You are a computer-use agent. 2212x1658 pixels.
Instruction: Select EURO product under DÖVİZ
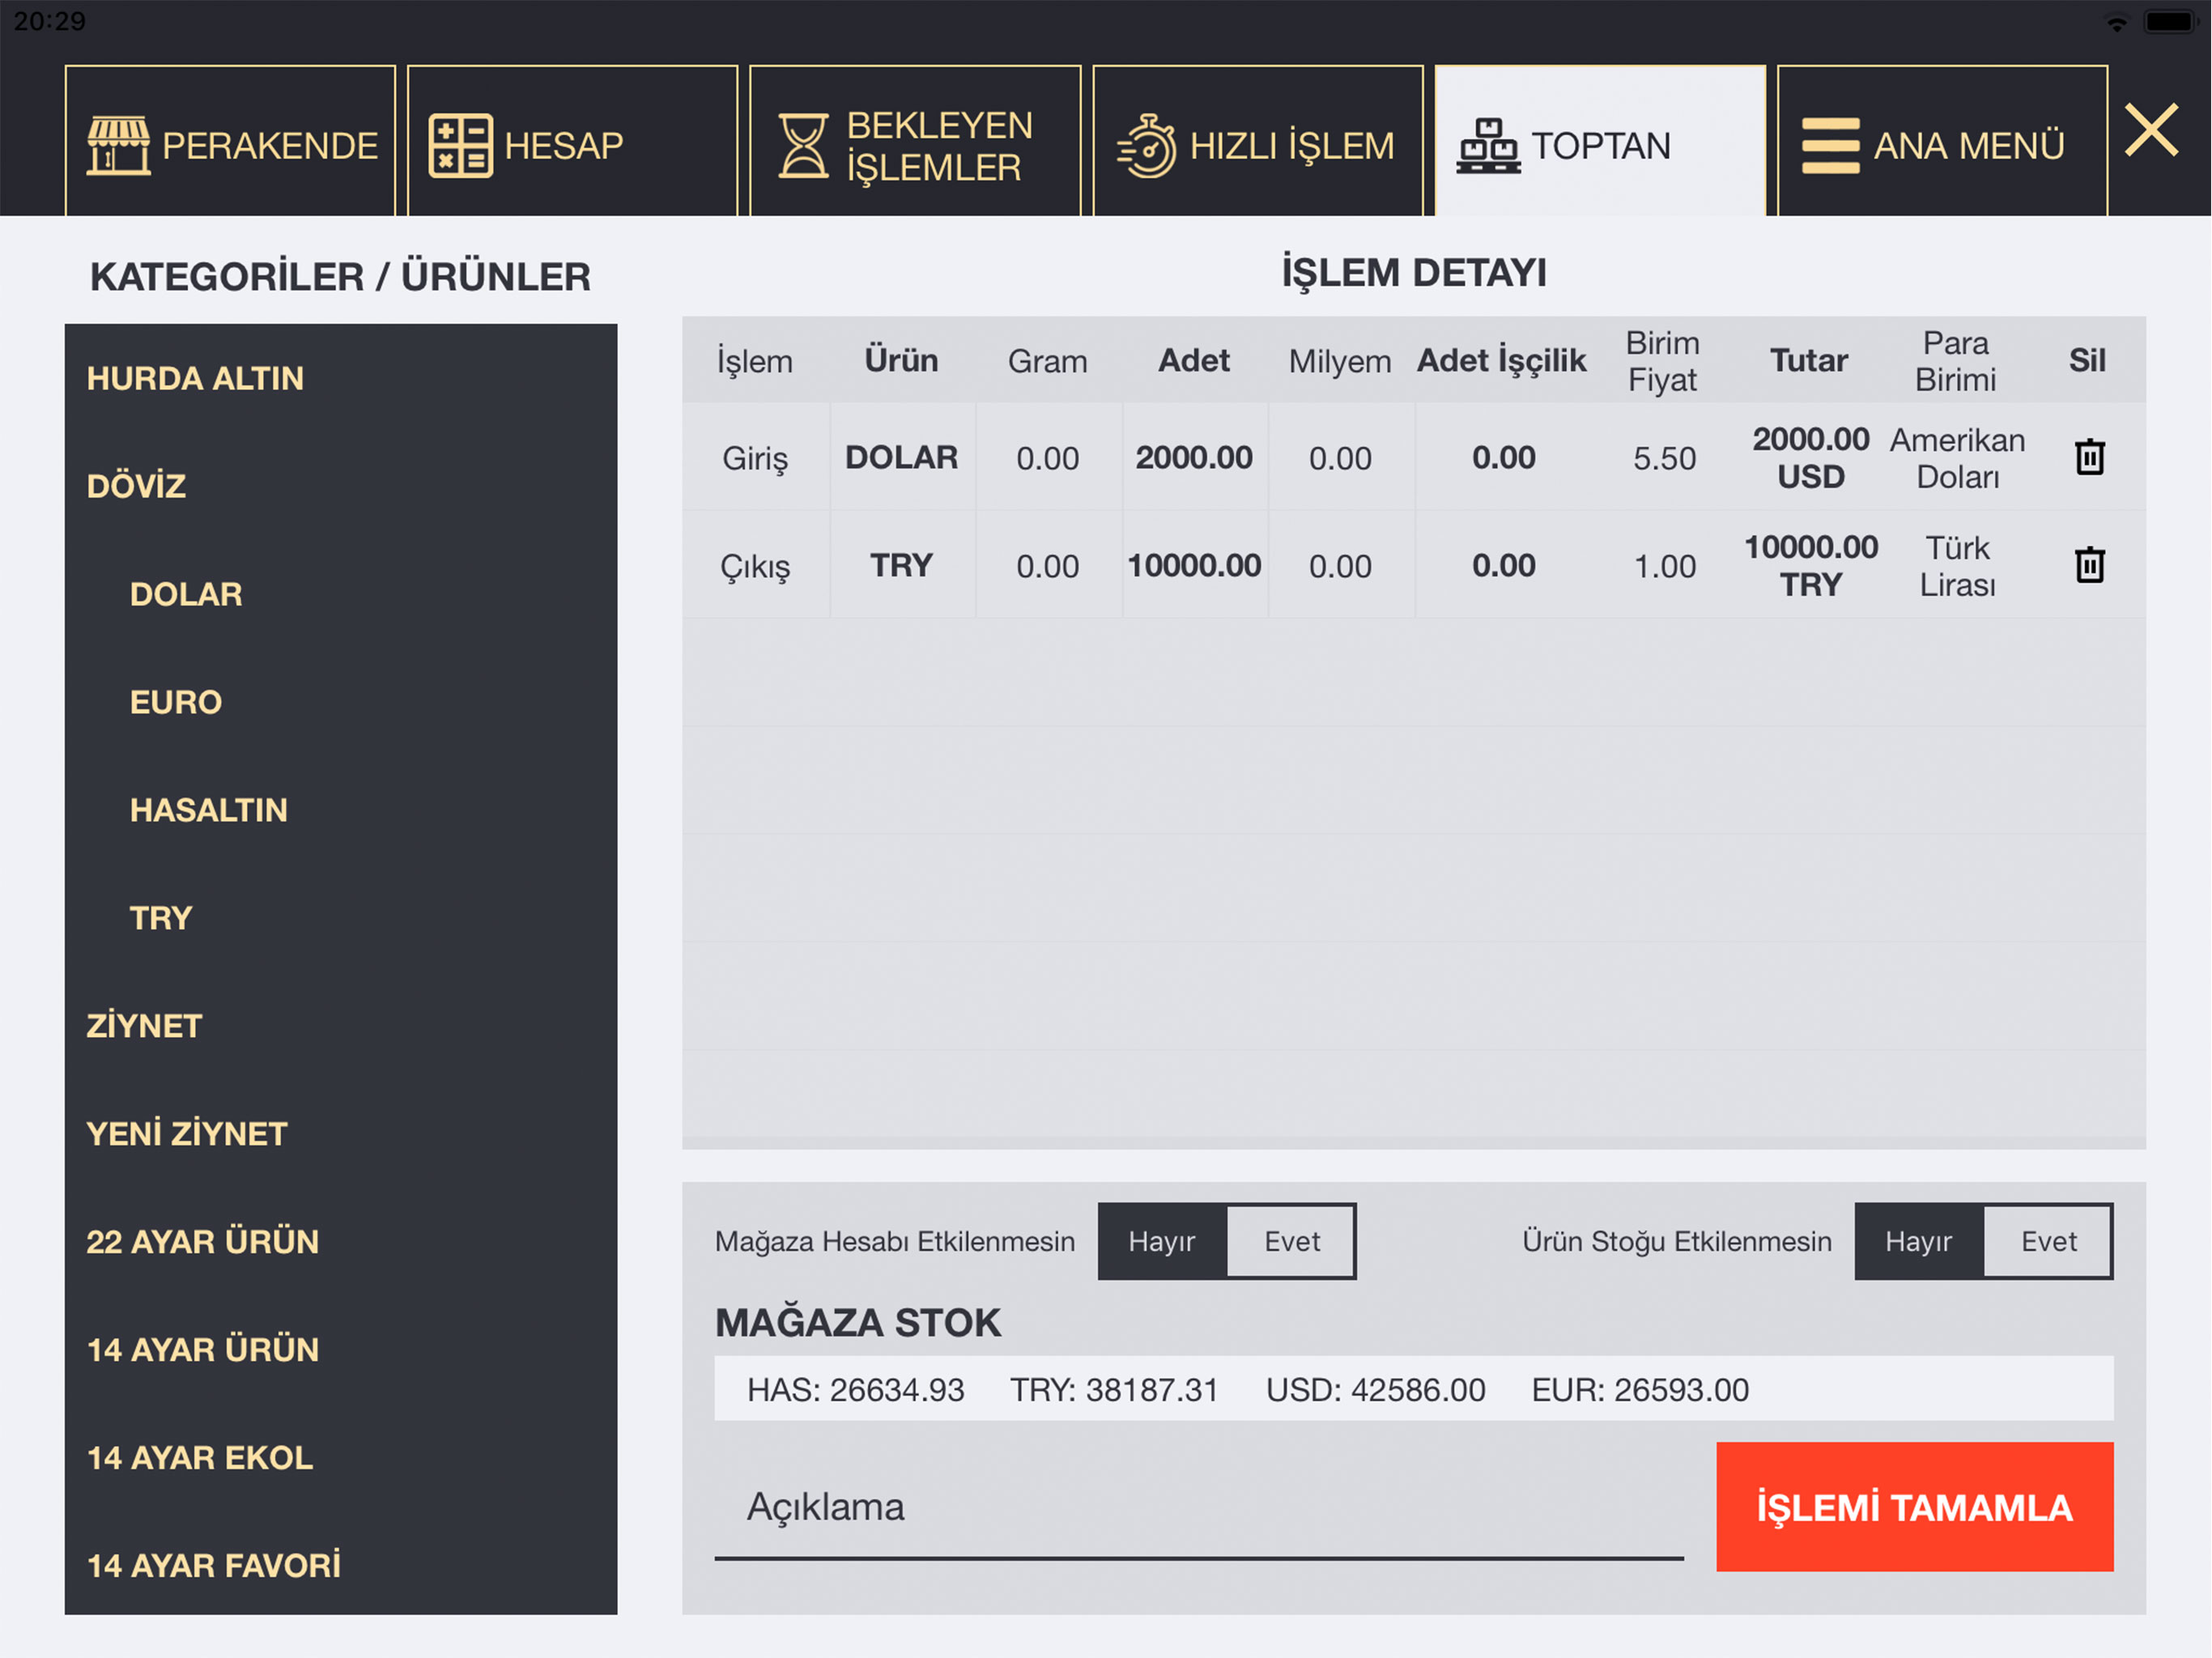[341, 702]
